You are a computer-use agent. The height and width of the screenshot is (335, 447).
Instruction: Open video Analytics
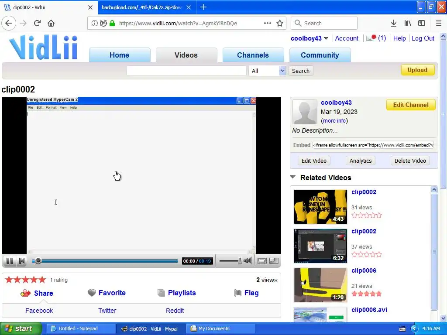click(x=361, y=161)
